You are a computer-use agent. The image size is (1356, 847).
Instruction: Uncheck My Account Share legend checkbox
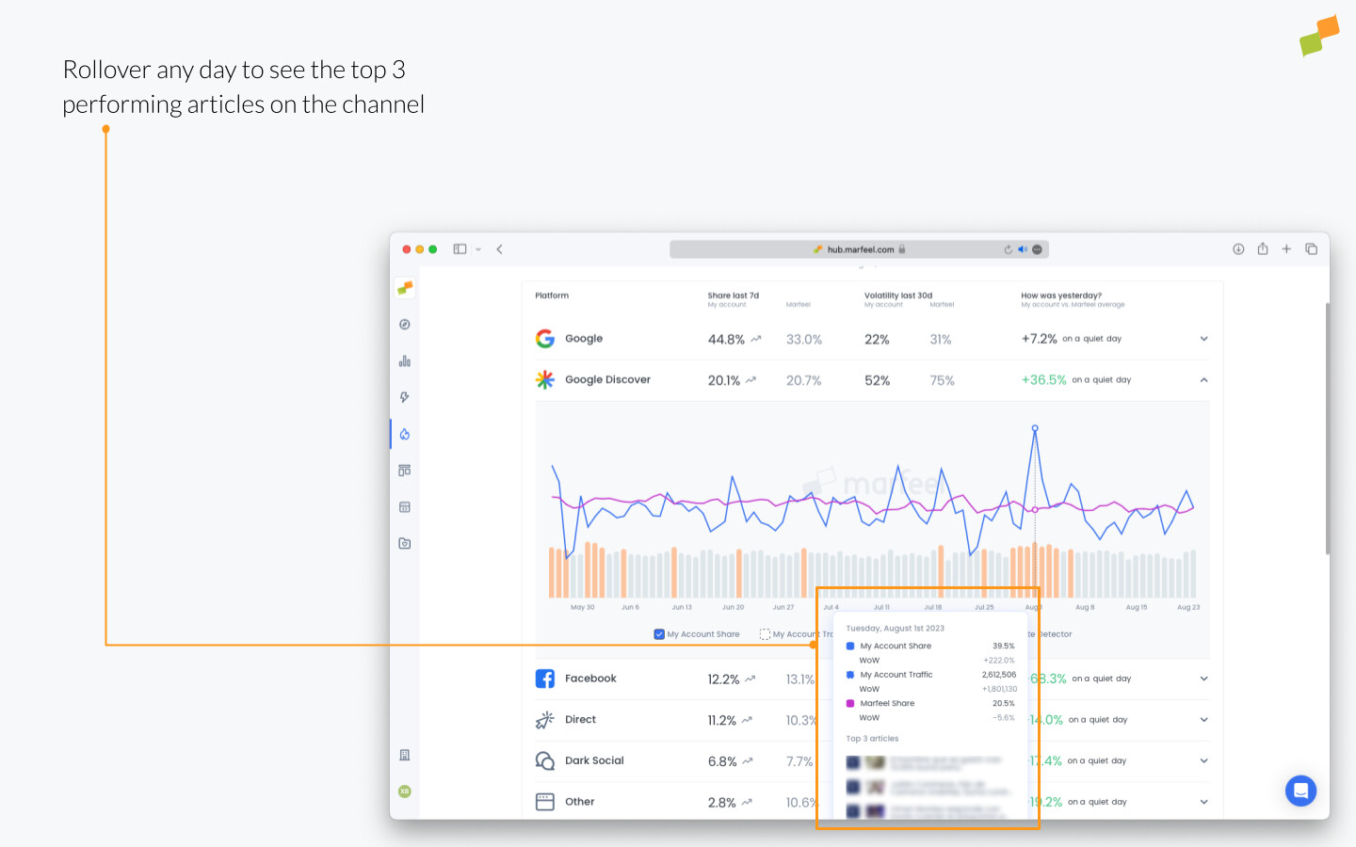click(x=659, y=633)
